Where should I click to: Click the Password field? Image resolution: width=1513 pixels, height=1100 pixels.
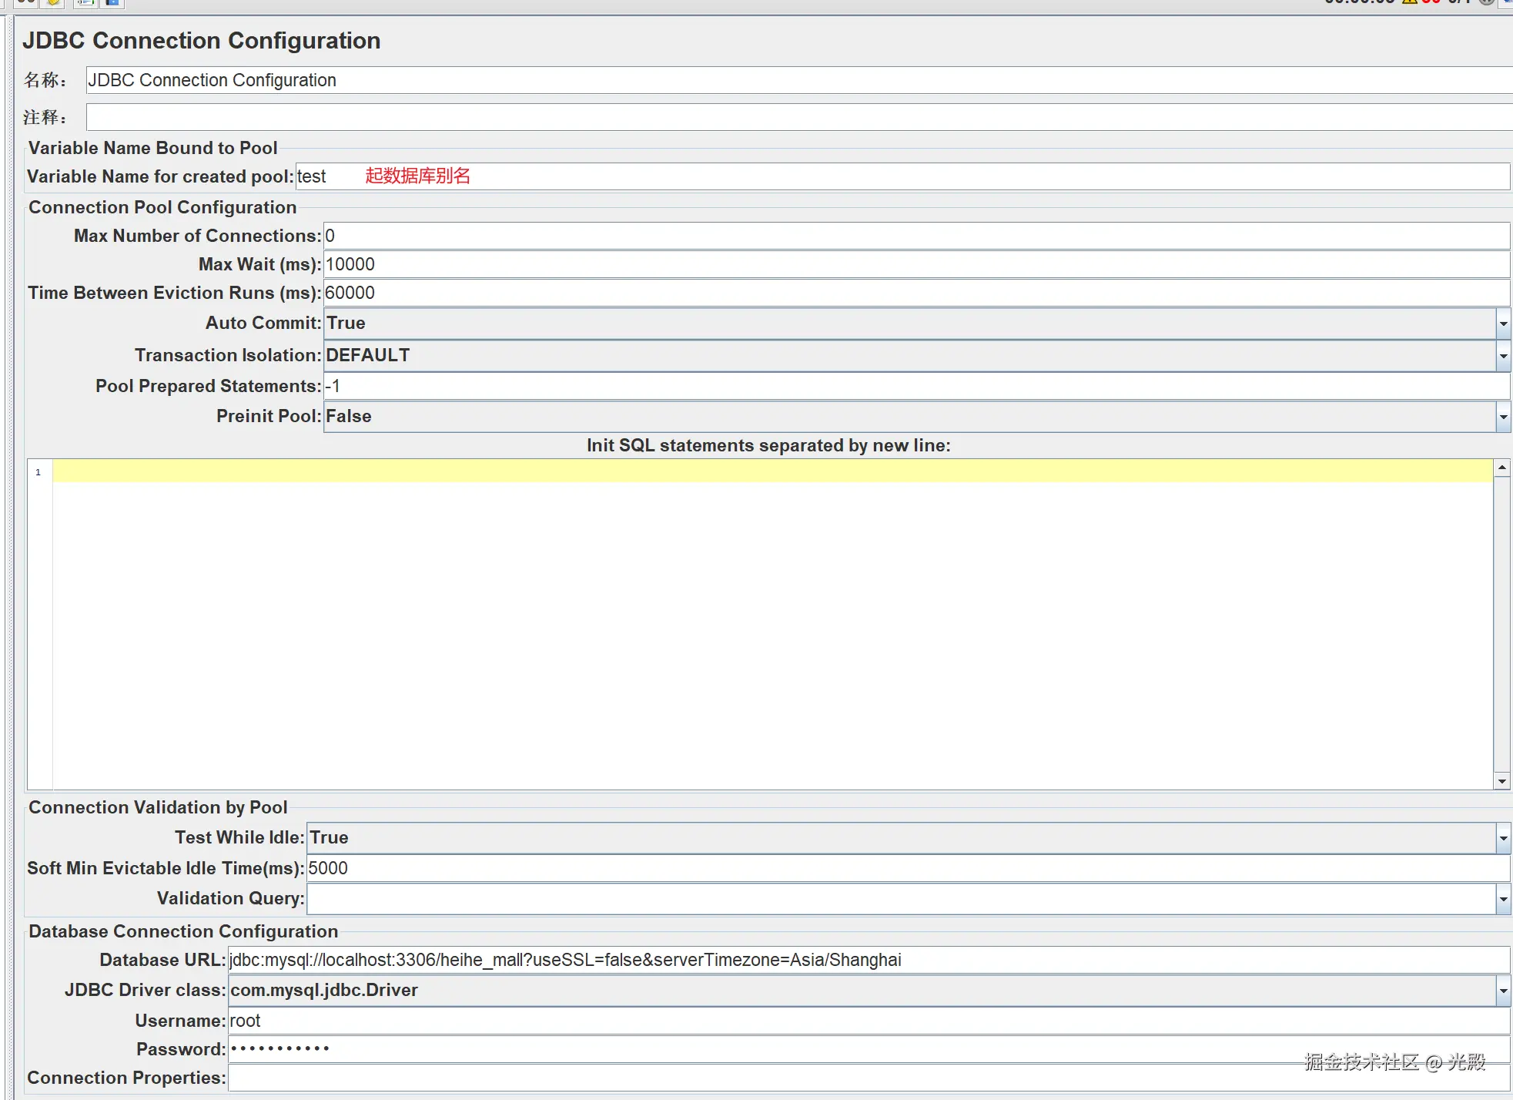tap(770, 1049)
